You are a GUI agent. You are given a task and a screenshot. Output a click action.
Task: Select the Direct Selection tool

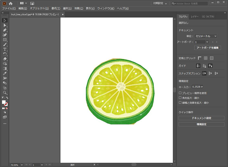[x=5, y=25]
